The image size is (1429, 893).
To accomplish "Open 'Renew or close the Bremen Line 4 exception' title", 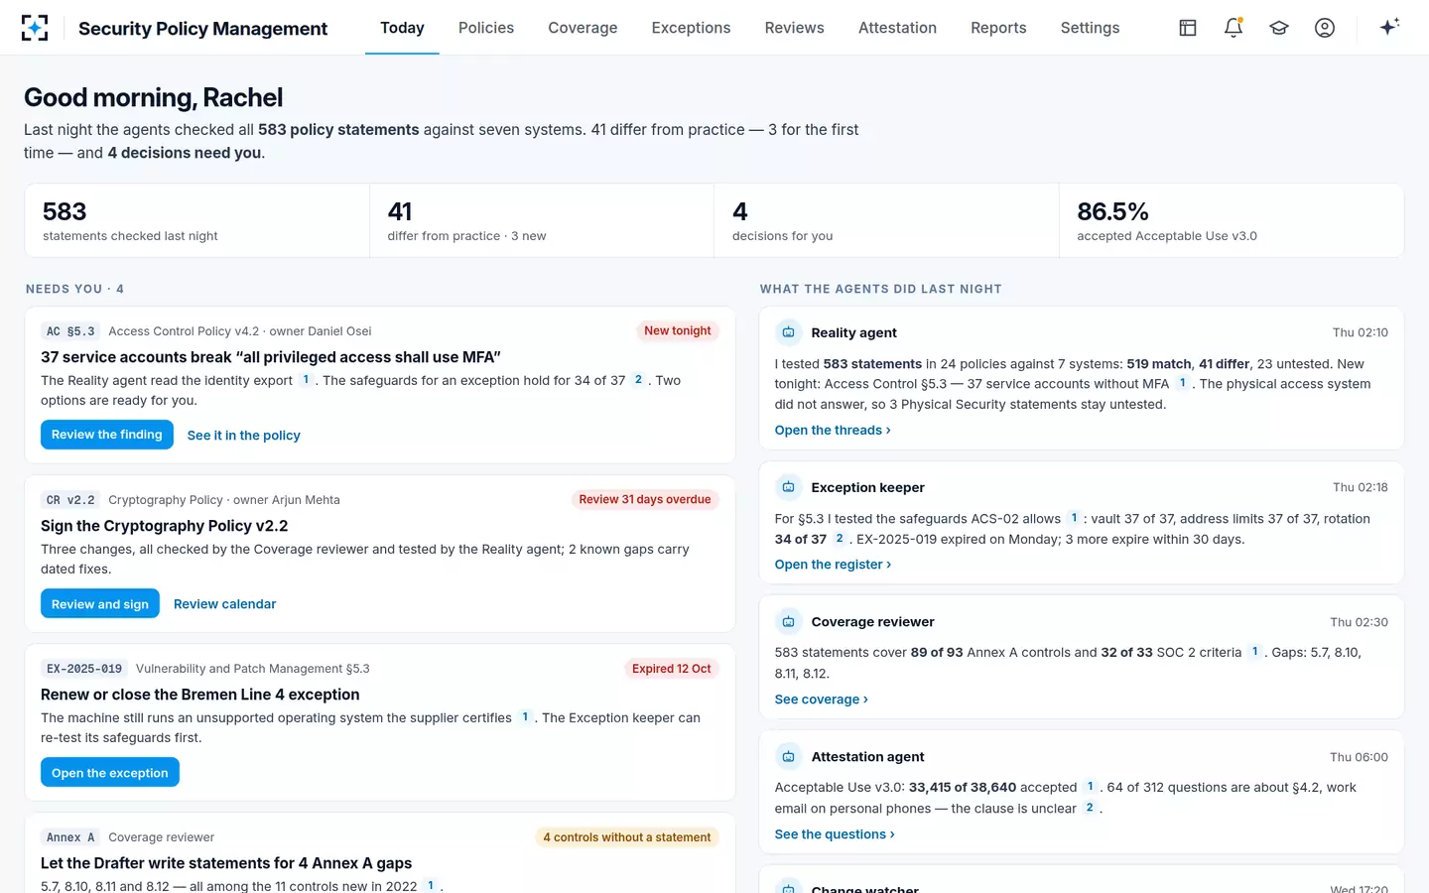I will click(200, 695).
